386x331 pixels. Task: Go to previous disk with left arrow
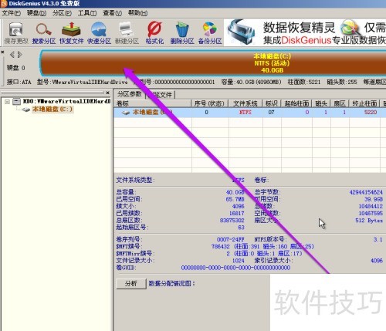(x=12, y=55)
